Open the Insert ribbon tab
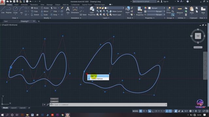Image resolution: width=209 pixels, height=117 pixels. click(x=16, y=5)
